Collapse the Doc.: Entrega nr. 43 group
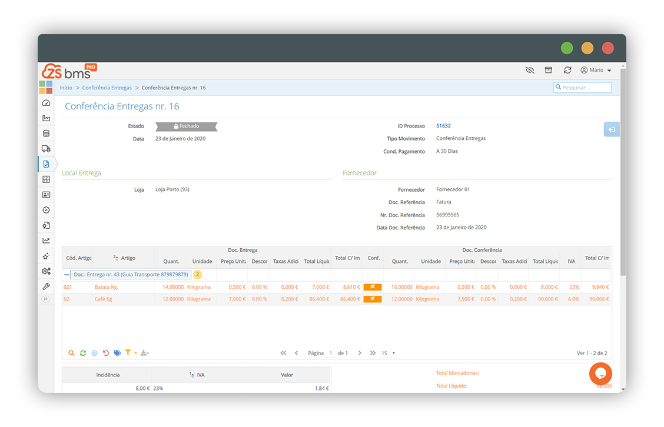 [x=67, y=275]
